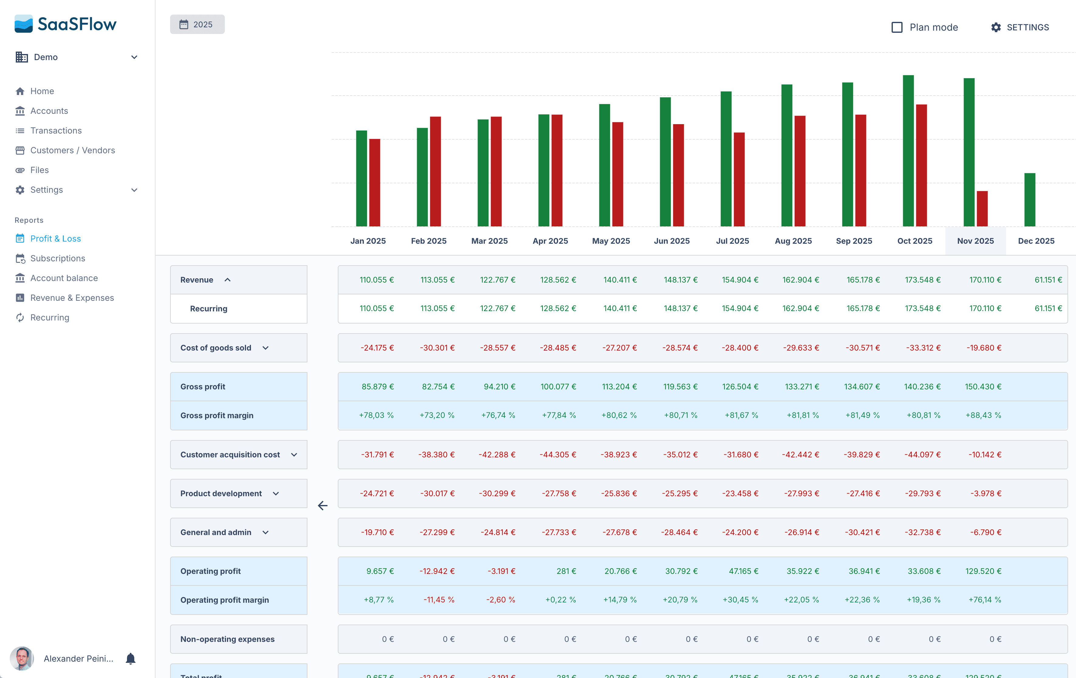Open the Accounts section in sidebar
The image size is (1076, 678).
click(x=49, y=111)
